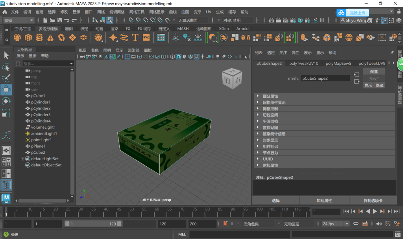Create a polygon cone from the shelf
This screenshot has width=403, height=239.
point(50,38)
